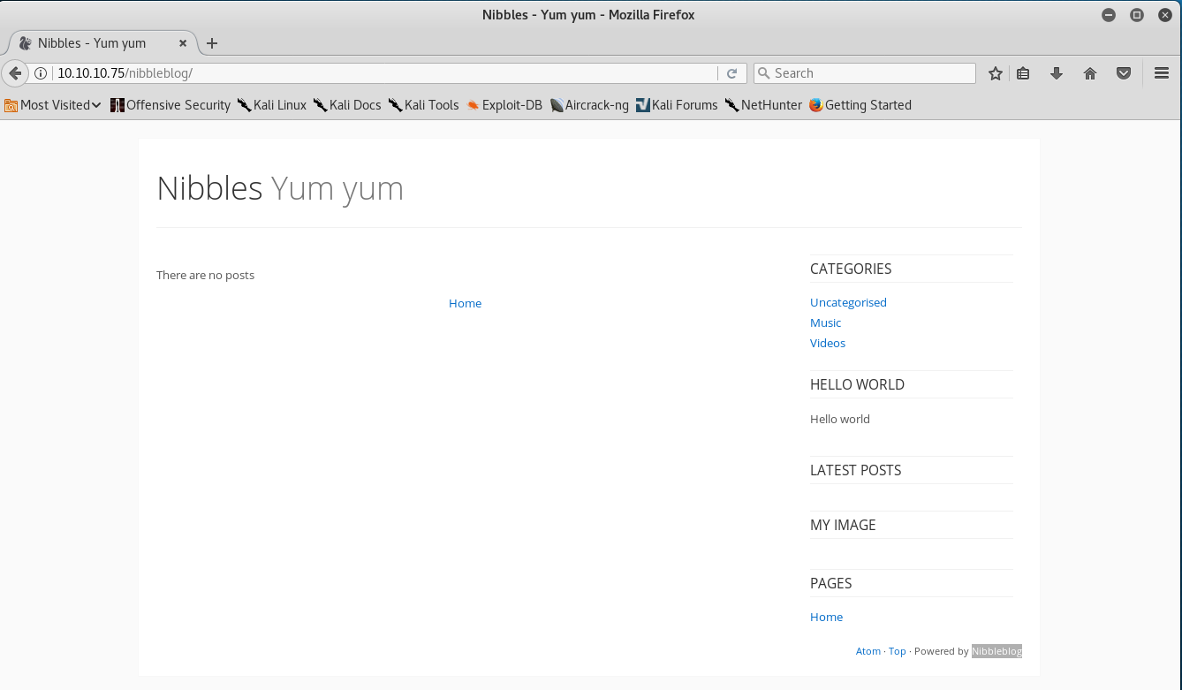Open the Offensive Security bookmark

tap(170, 105)
